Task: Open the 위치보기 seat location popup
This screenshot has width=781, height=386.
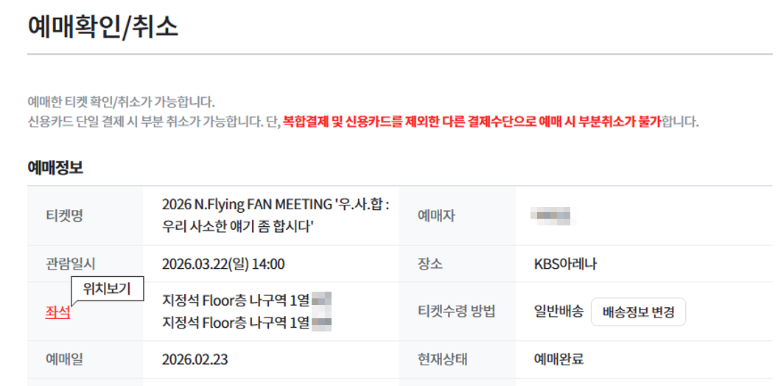Action: 107,289
